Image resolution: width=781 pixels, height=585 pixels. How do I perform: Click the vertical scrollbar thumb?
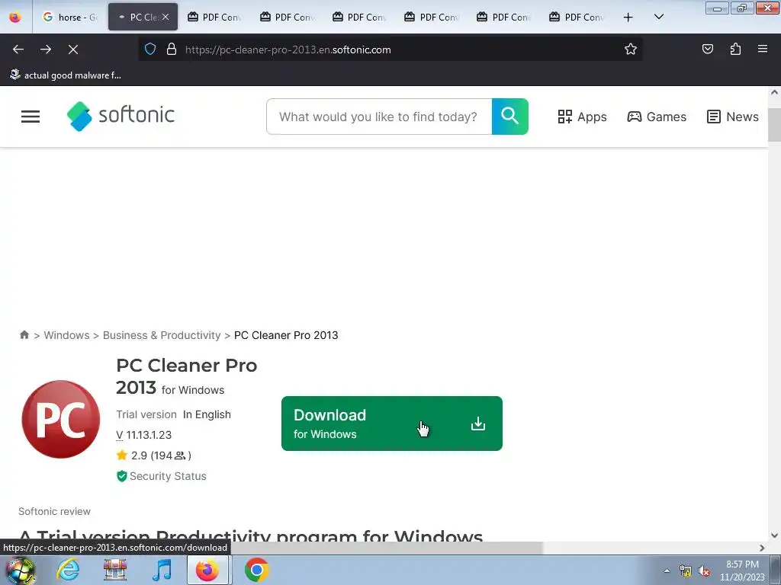[774, 124]
